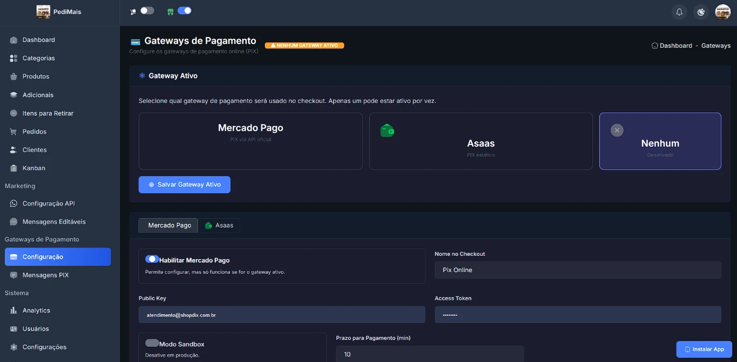Click the Pedidos cart icon in sidebar
Image resolution: width=737 pixels, height=362 pixels.
(14, 132)
